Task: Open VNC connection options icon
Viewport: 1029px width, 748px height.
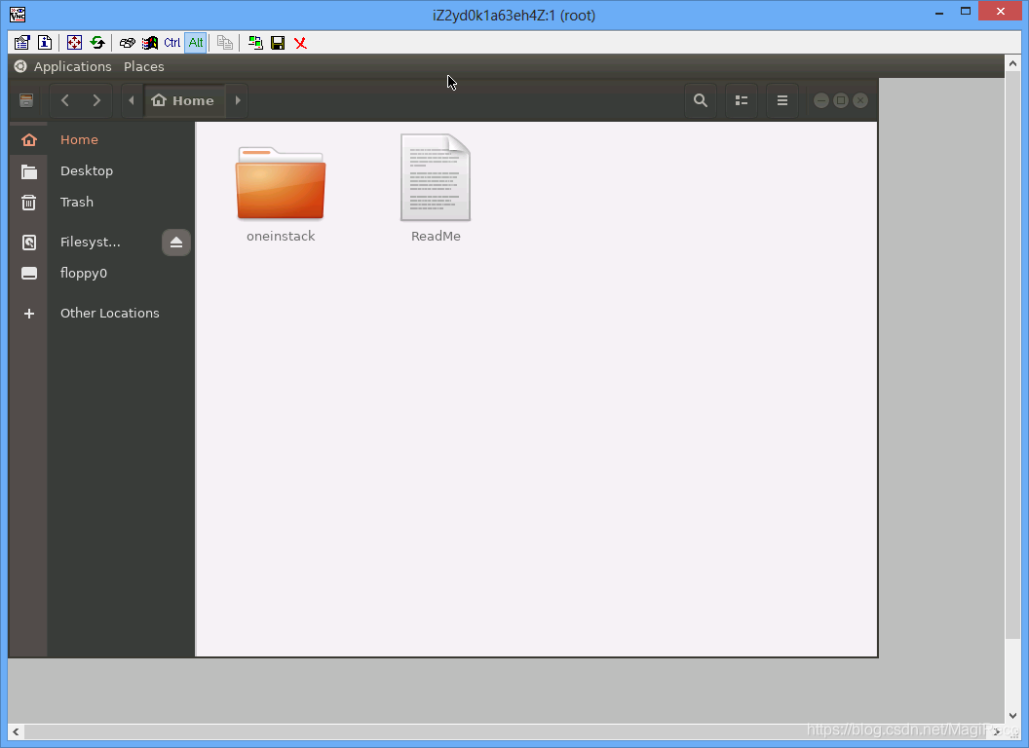Action: point(22,43)
